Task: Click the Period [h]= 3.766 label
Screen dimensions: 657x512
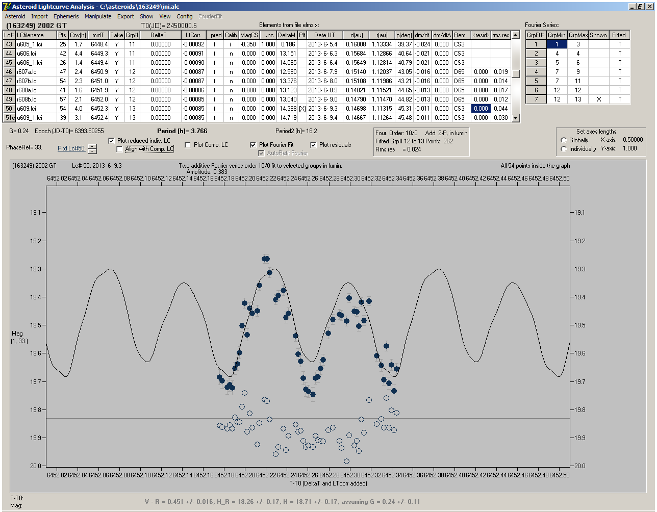Action: point(182,131)
